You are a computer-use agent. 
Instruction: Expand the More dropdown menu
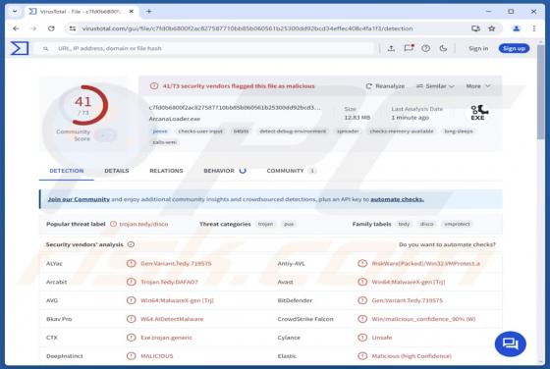click(x=477, y=86)
